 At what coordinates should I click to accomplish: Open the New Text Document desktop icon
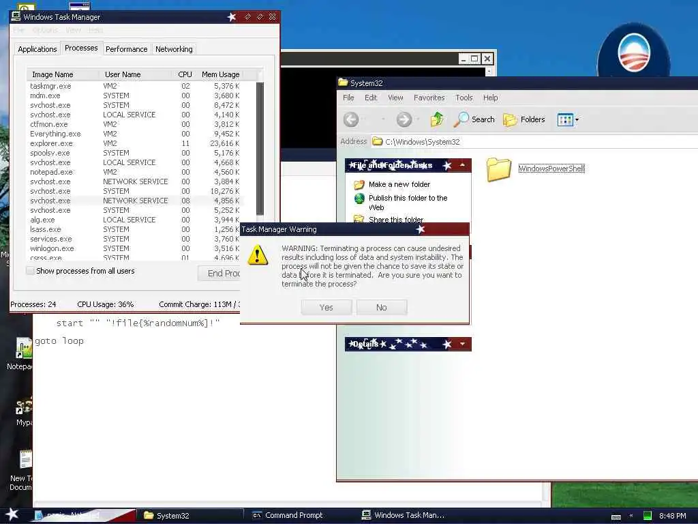click(25, 461)
